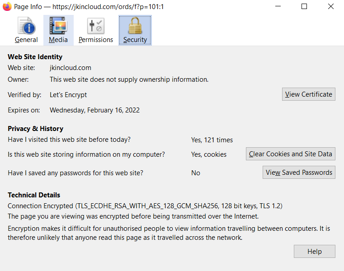Click the 'Encryption makes it difficult' paragraph
Image resolution: width=344 pixels, height=271 pixels.
click(x=169, y=233)
